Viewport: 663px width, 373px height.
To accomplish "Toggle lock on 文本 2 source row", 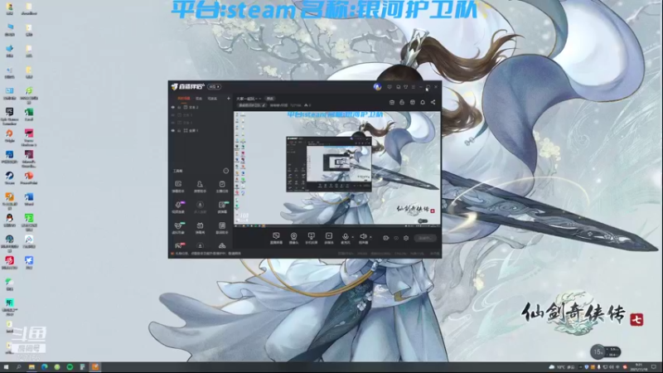I will point(179,108).
